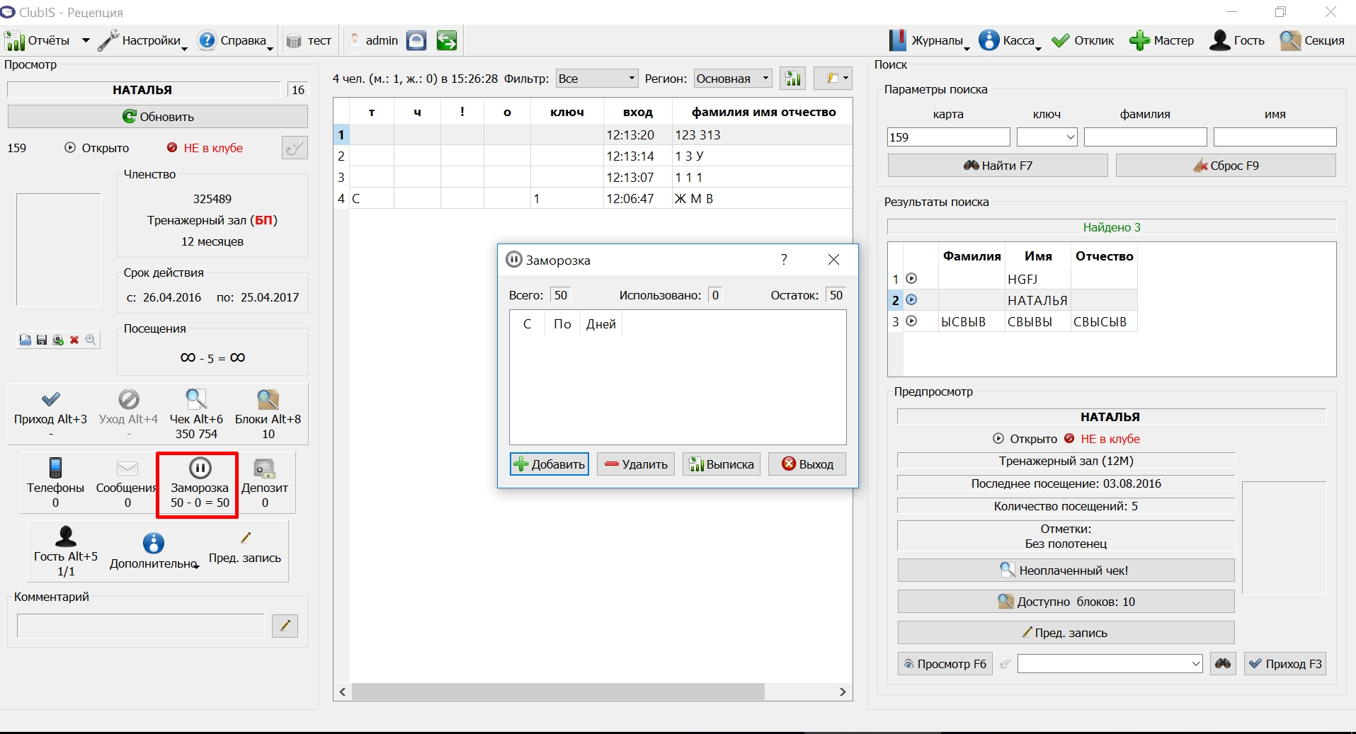Click the load photo icon under the picture
1356x734 pixels.
pyautogui.click(x=25, y=340)
